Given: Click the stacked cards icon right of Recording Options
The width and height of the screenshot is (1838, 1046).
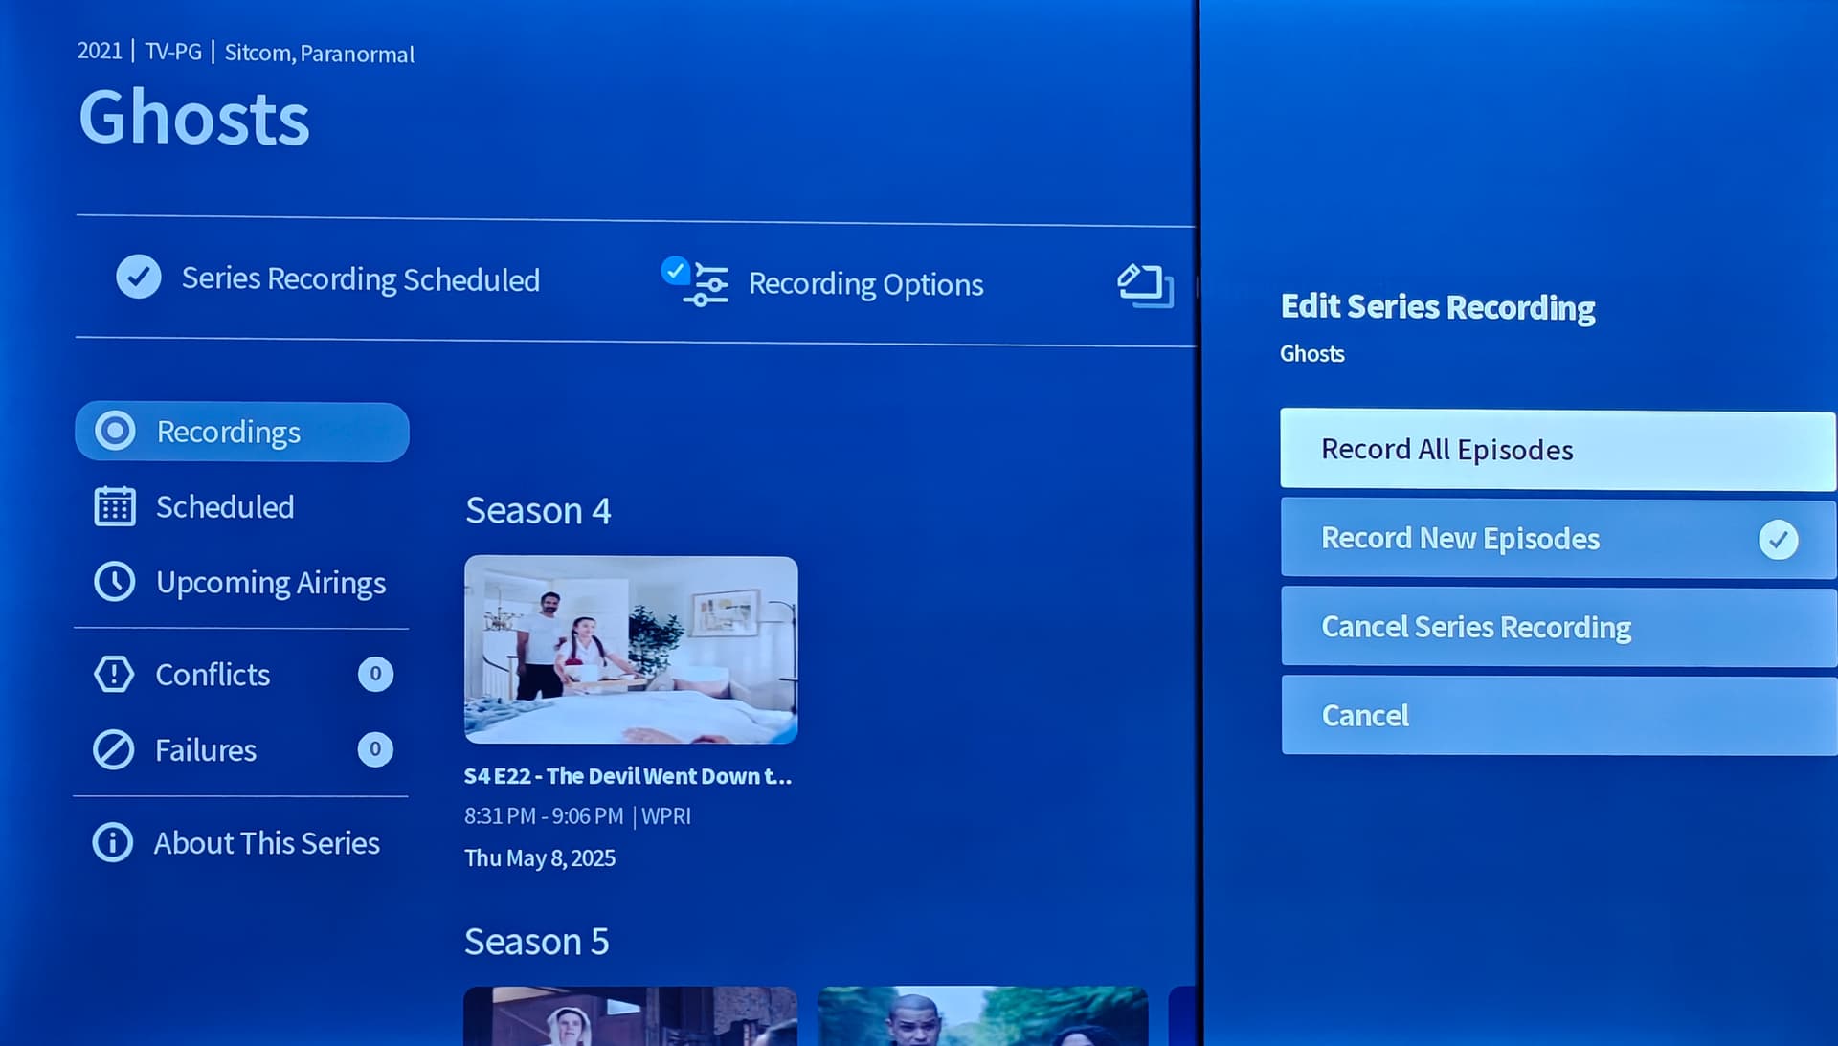Looking at the screenshot, I should point(1145,286).
